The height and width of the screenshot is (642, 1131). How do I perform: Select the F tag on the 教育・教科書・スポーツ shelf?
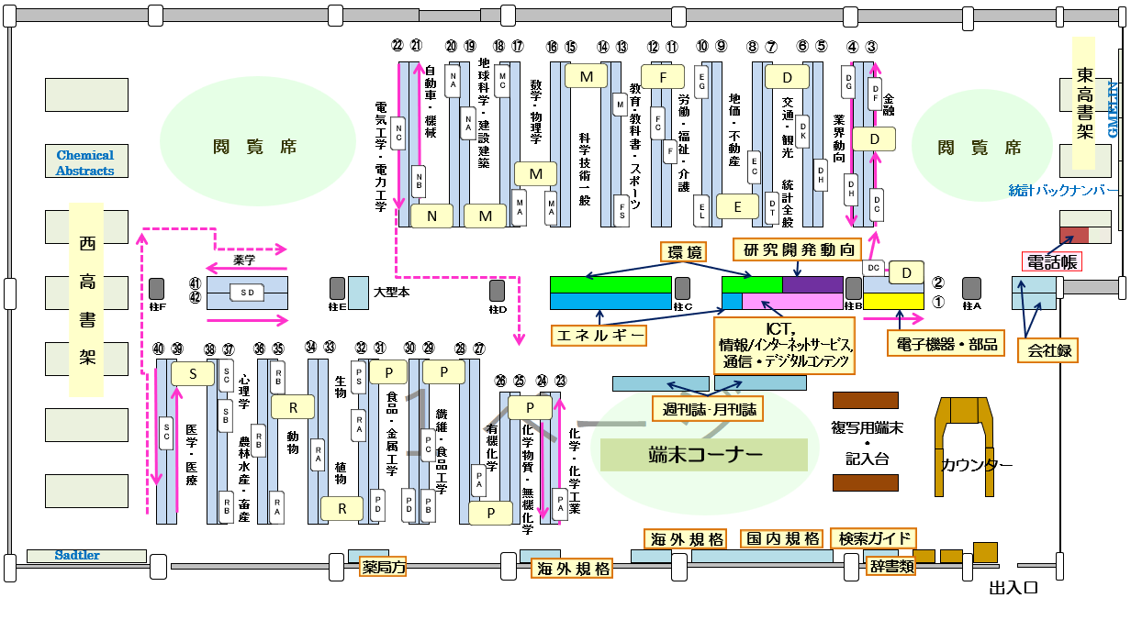[x=661, y=77]
